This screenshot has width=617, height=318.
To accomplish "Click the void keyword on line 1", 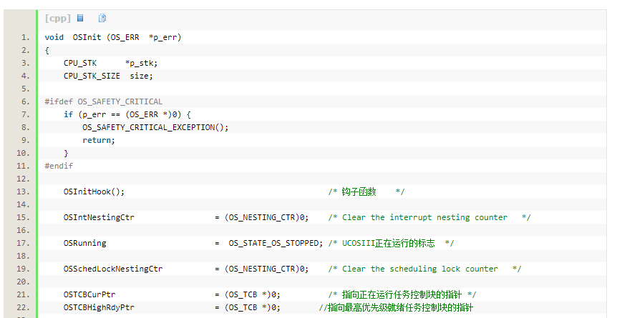I will tap(54, 37).
